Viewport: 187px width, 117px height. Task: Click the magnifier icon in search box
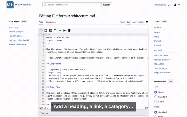pyautogui.click(x=45, y=5)
